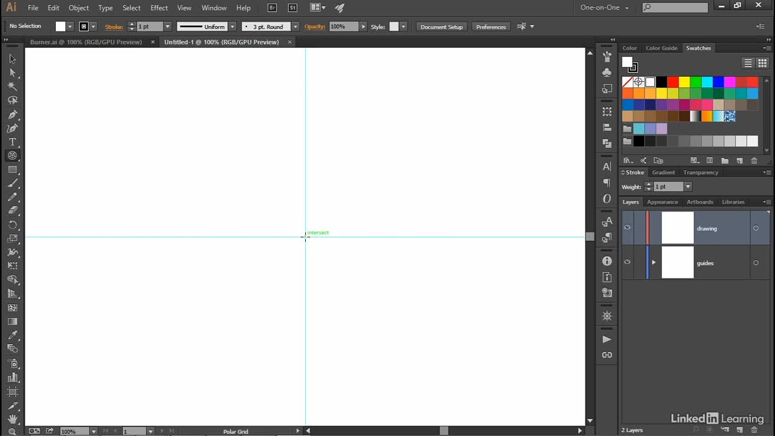Target the drawing layer circle

pyautogui.click(x=756, y=228)
